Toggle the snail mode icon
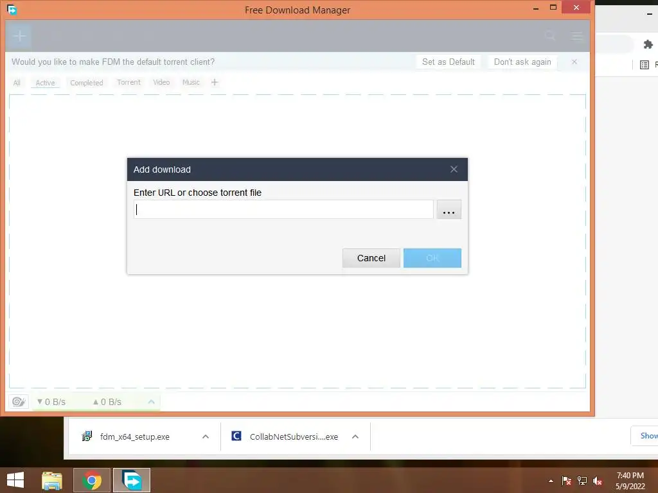658x493 pixels. (x=19, y=402)
